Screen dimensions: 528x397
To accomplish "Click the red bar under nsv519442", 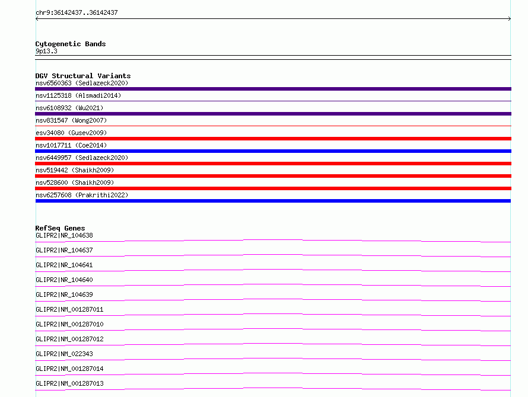I will pyautogui.click(x=273, y=176).
